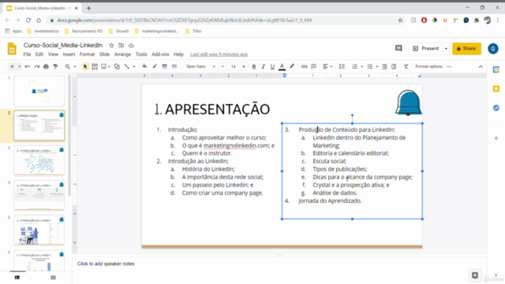The height and width of the screenshot is (284, 505).
Task: Open Google Calendar side panel icon
Action: tap(496, 69)
